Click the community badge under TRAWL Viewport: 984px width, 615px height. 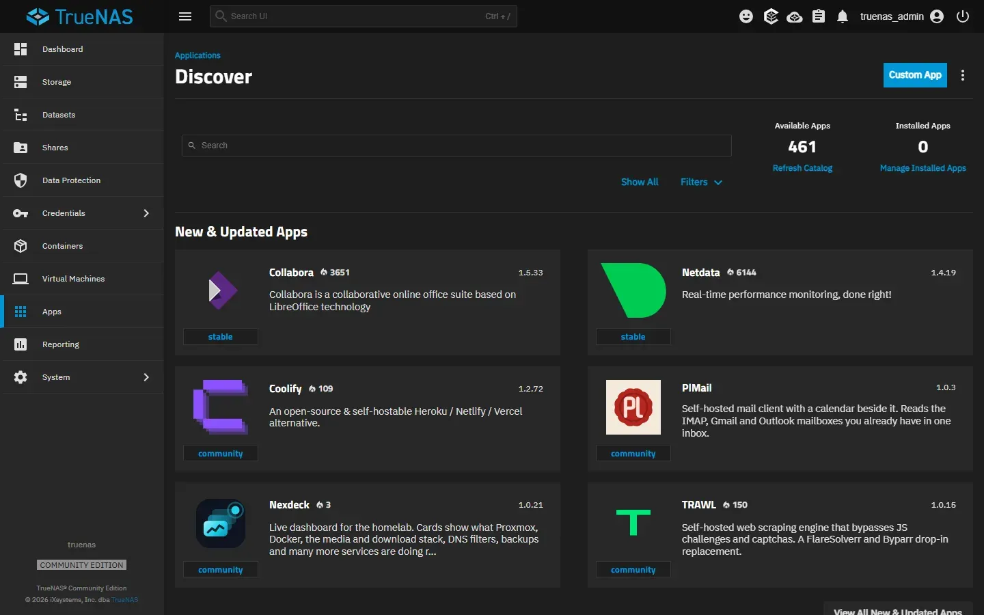point(633,570)
